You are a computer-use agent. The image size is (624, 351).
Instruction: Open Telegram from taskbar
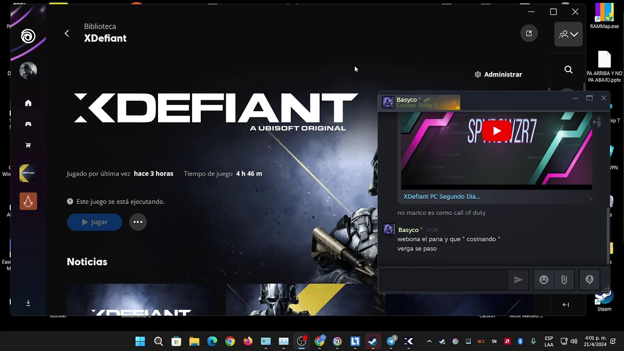pyautogui.click(x=391, y=341)
